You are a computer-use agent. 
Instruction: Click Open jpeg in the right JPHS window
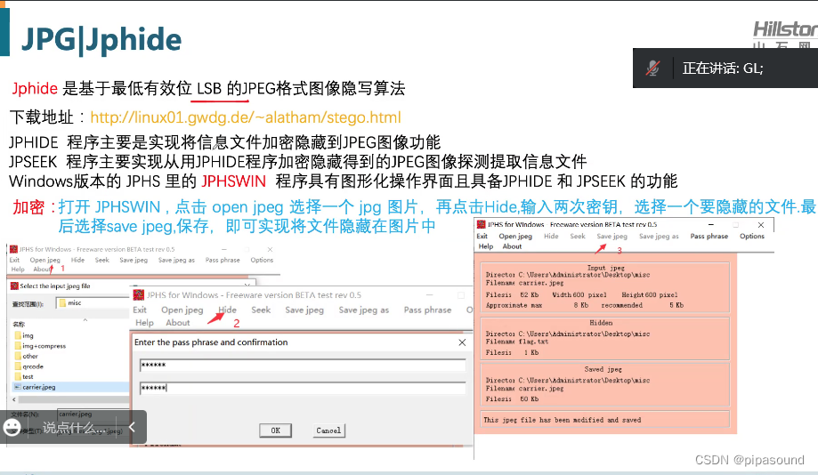(x=515, y=237)
